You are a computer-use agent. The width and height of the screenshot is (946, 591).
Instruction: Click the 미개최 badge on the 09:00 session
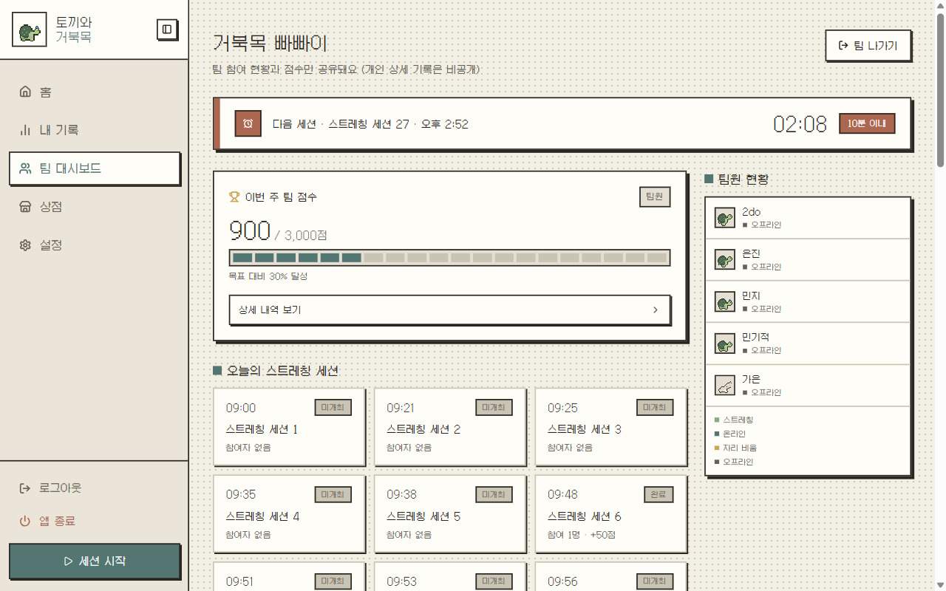point(333,408)
